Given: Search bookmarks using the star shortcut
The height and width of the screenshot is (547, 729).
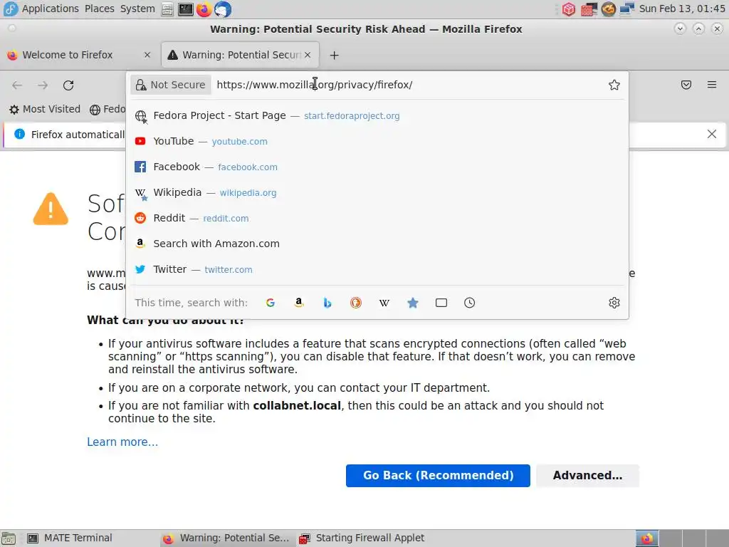Looking at the screenshot, I should click(x=413, y=303).
